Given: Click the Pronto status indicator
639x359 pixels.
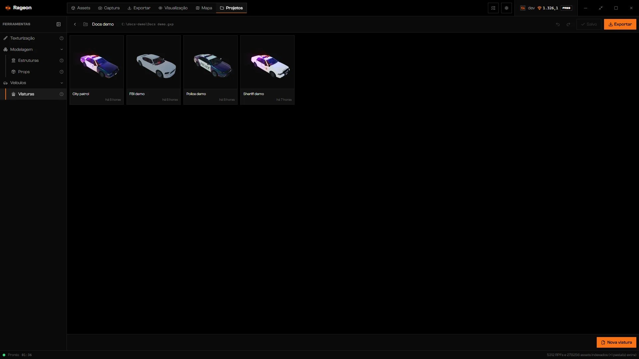Looking at the screenshot, I should (x=11, y=355).
